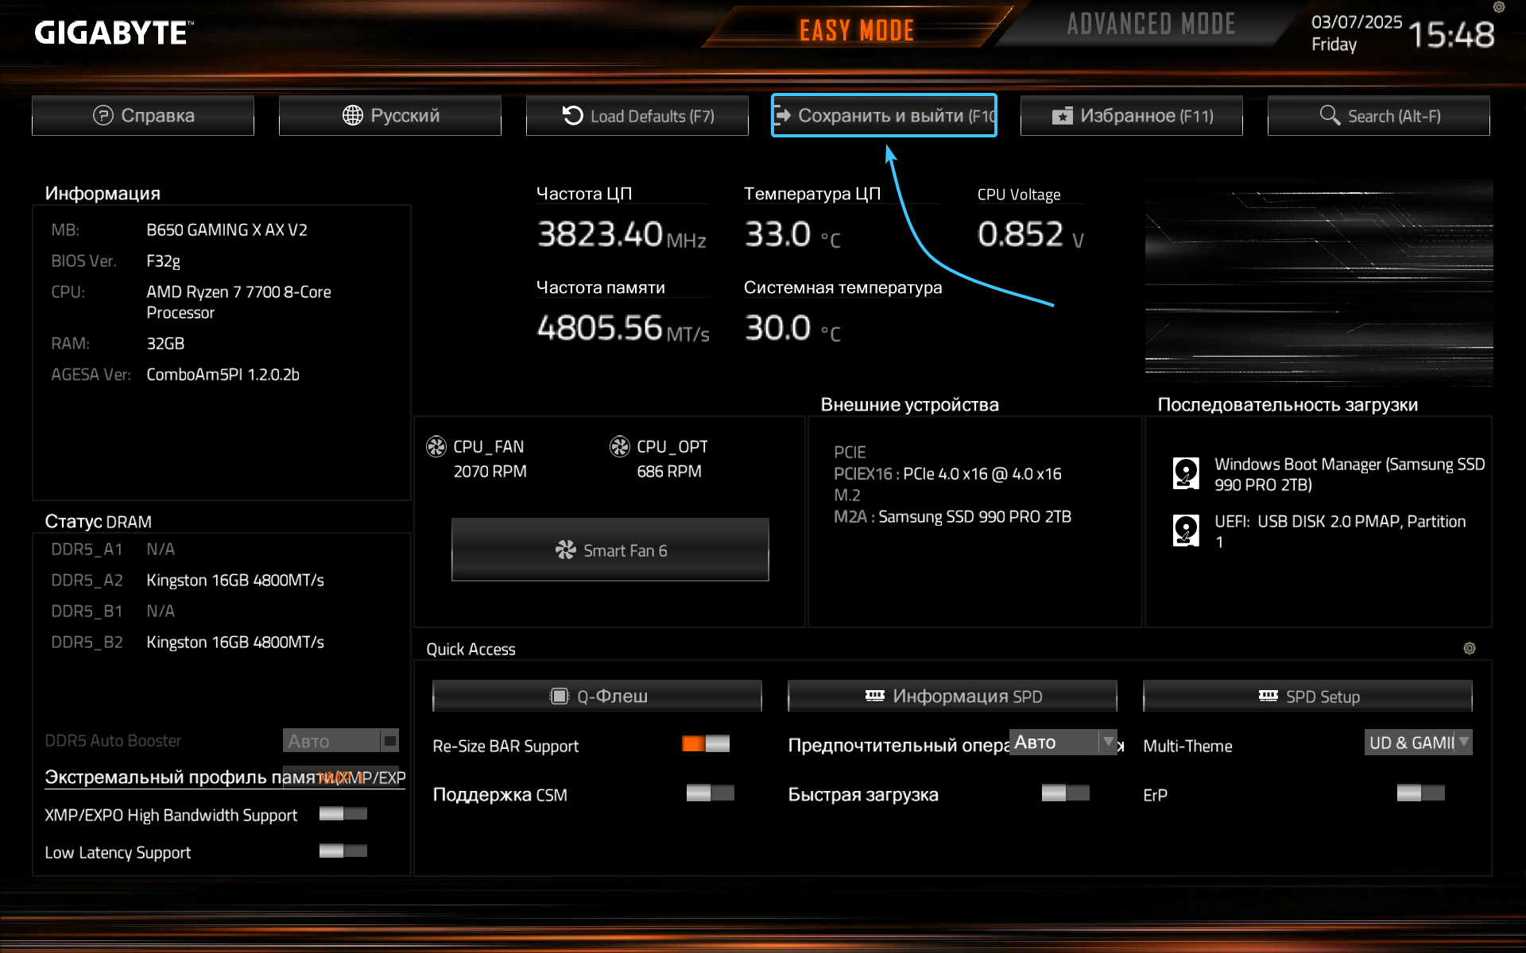Click memory frequency 4805.56 MT/s
Screen dimensions: 1526x953
(x=623, y=329)
